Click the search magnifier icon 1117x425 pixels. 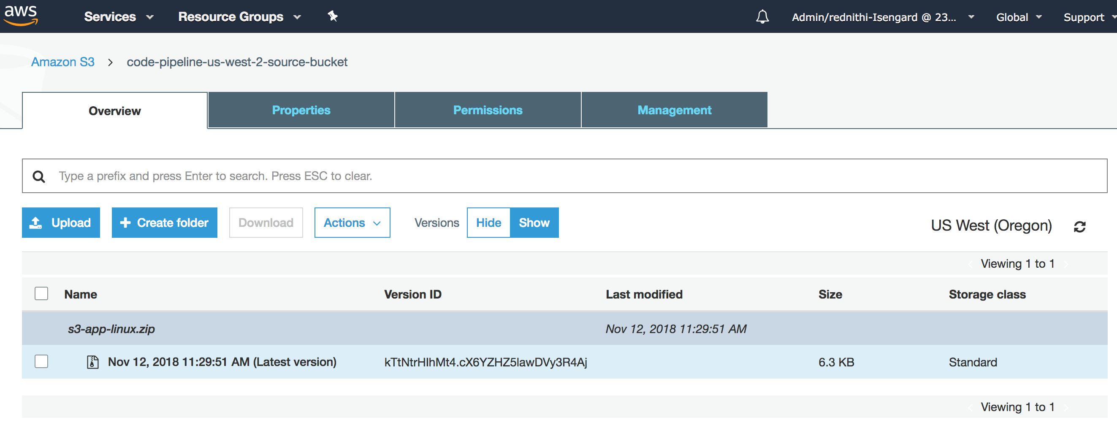39,176
